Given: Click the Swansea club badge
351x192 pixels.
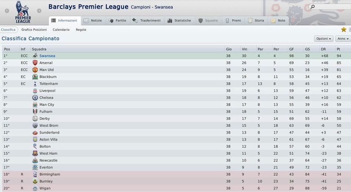Looking at the screenshot, I should (35, 56).
